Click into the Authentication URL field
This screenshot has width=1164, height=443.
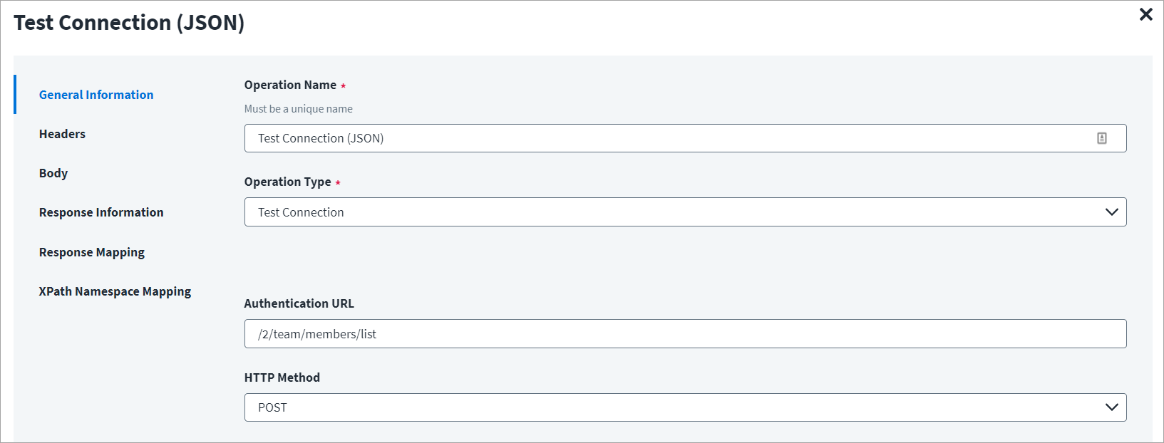pos(685,334)
